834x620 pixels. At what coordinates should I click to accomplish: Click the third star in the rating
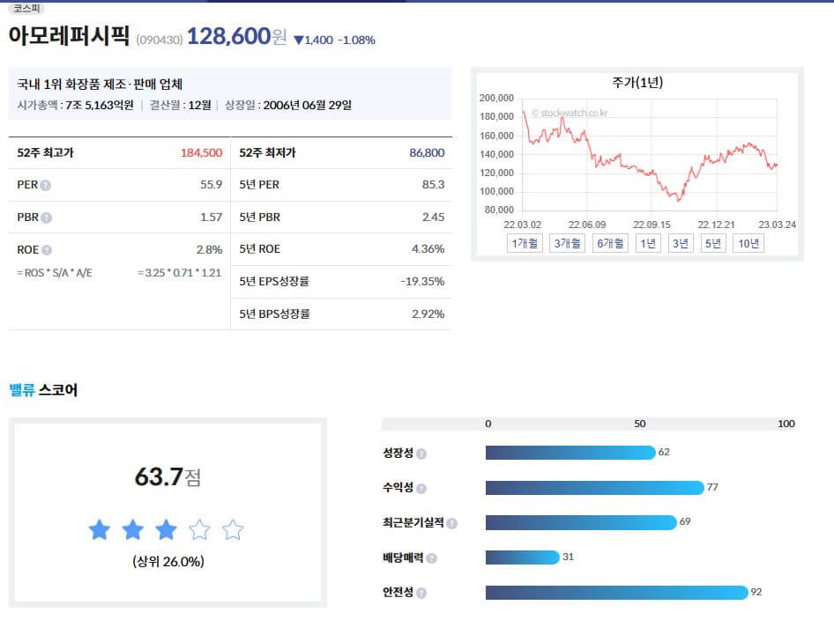165,529
